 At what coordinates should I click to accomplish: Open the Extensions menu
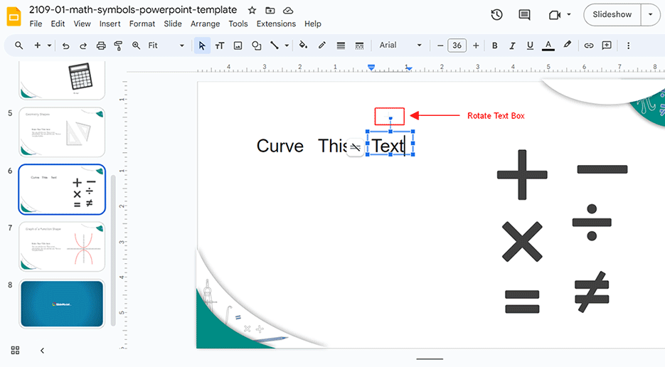(x=276, y=23)
